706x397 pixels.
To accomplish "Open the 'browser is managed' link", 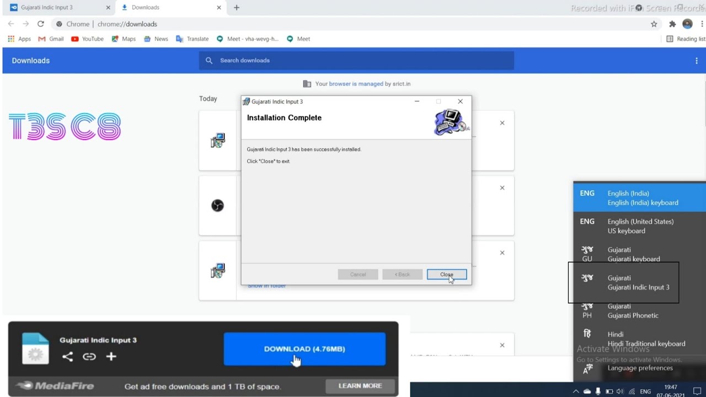I will (356, 84).
